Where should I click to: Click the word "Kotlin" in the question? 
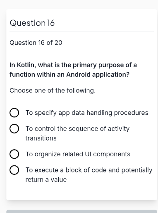pos(26,65)
